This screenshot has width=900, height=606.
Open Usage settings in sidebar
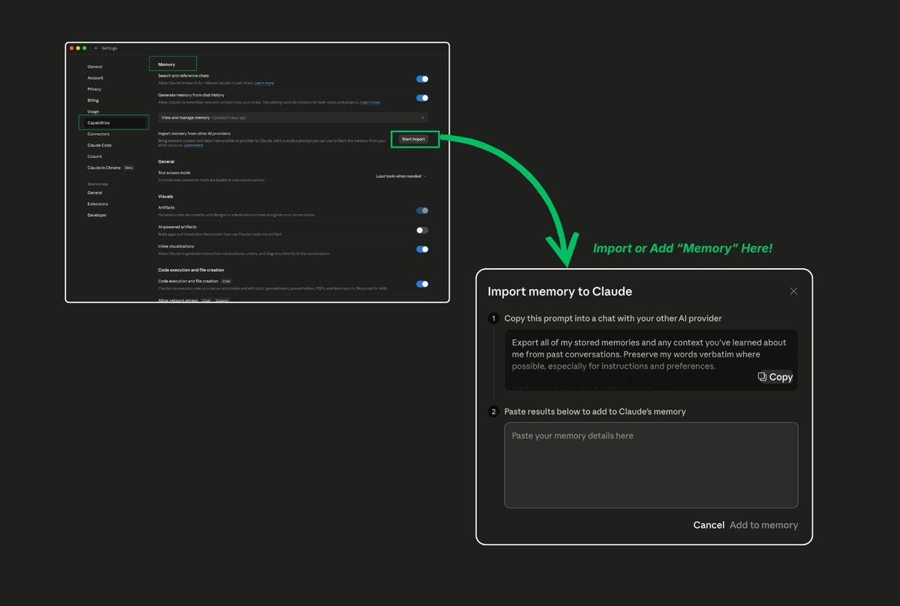[93, 111]
